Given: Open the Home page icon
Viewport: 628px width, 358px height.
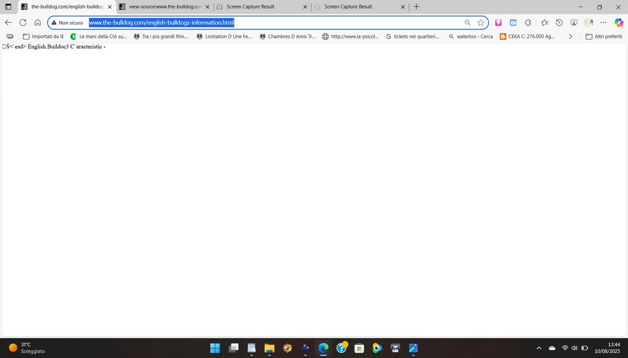Looking at the screenshot, I should click(x=38, y=22).
